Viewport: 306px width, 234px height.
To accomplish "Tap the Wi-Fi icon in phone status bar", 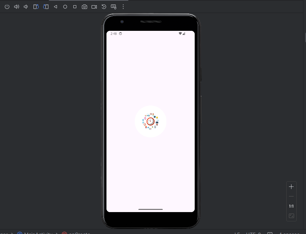I will (180, 33).
